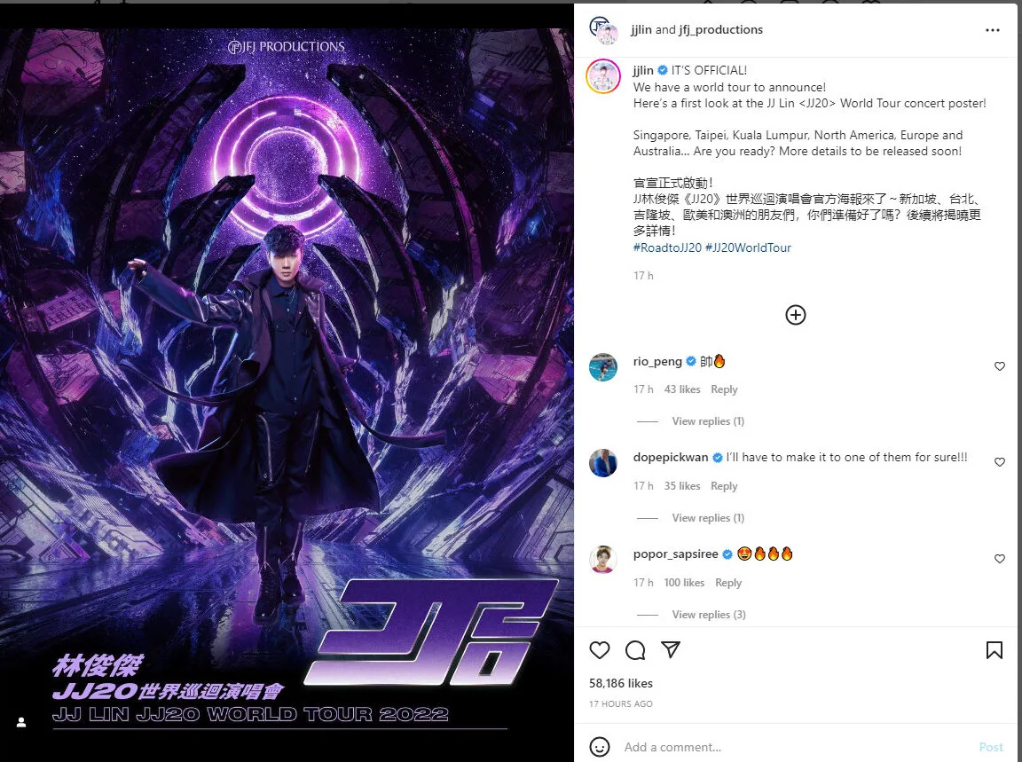This screenshot has width=1022, height=762.
Task: Expand replies under rio_peng's comment
Action: tap(708, 421)
